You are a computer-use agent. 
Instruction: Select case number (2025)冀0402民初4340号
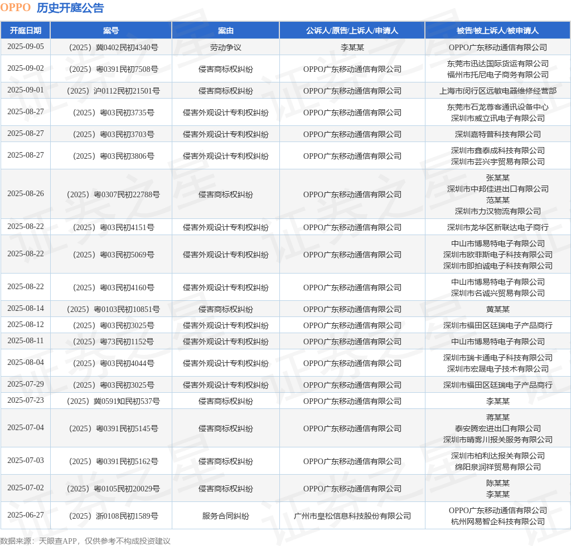(x=113, y=47)
